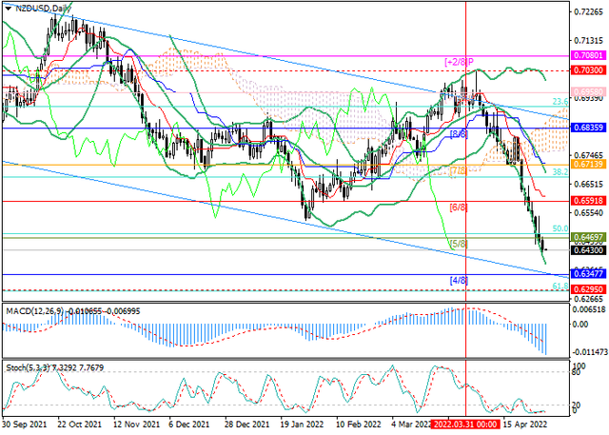
Task: Select the [6/8] Murrey level label
Action: point(457,207)
